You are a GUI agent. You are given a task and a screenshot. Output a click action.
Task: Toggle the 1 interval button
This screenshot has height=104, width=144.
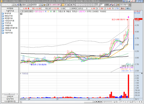pos(77,5)
